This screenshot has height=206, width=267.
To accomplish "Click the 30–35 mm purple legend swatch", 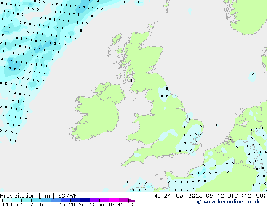I will (x=95, y=201).
